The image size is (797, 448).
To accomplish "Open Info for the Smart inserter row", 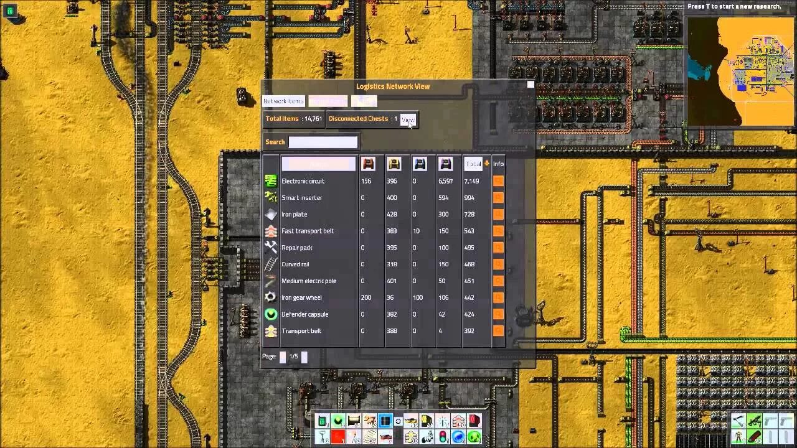I will (498, 198).
